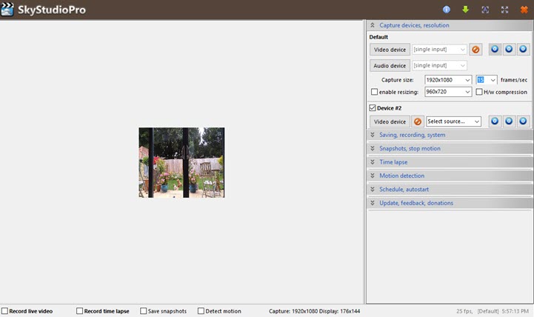Expand the Motion detection section

401,176
